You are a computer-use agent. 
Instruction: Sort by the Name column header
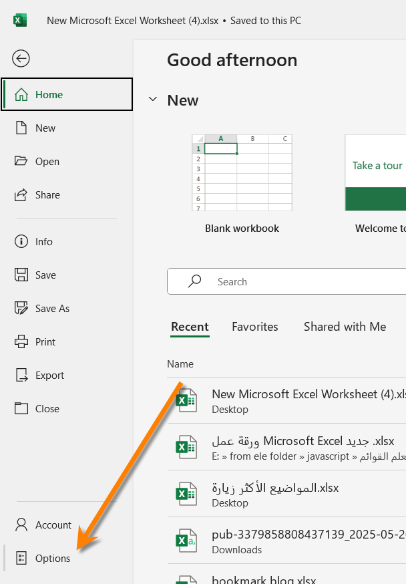point(180,364)
